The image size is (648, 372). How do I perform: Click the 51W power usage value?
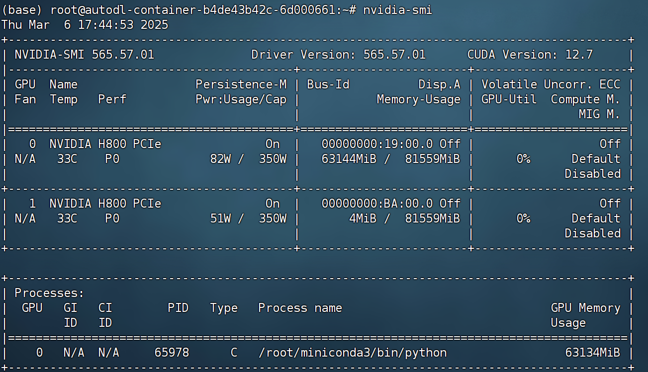pos(221,219)
